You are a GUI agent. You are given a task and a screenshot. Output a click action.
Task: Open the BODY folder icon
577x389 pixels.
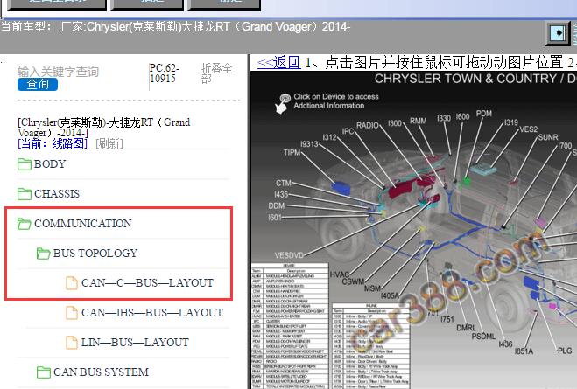(25, 164)
